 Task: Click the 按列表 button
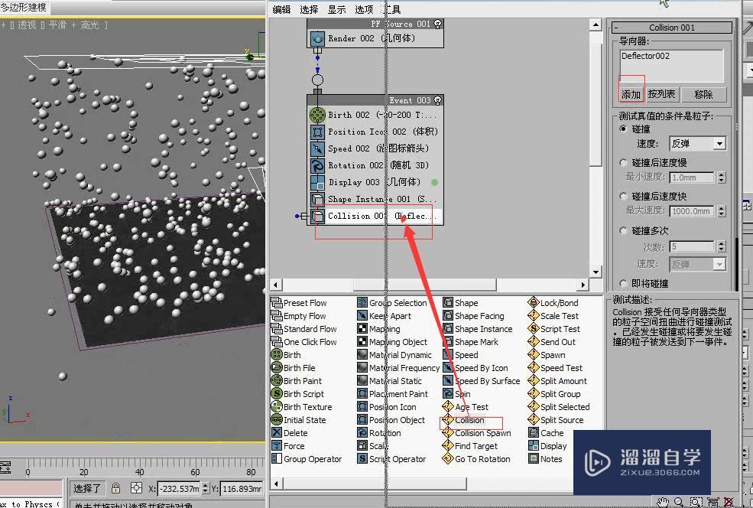661,94
